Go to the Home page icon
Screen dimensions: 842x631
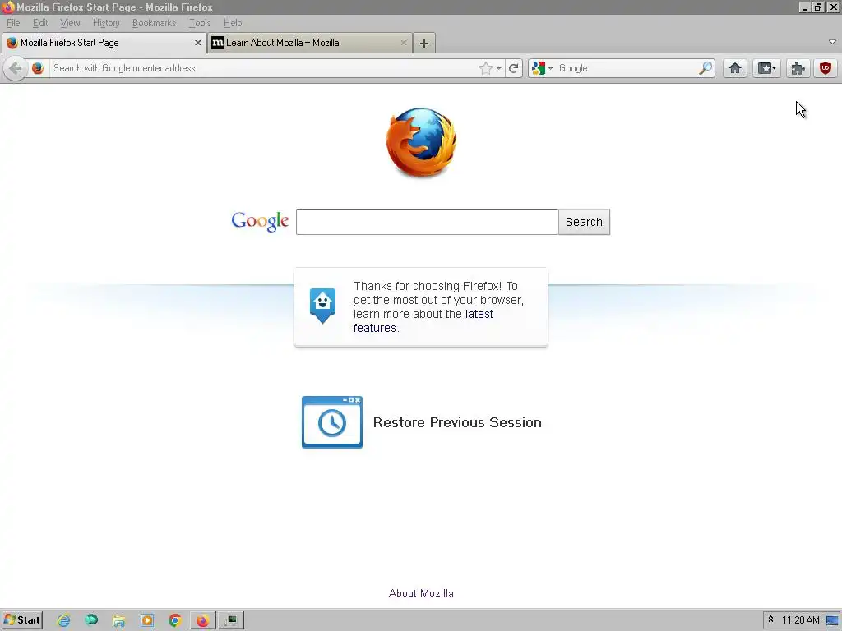(x=735, y=68)
